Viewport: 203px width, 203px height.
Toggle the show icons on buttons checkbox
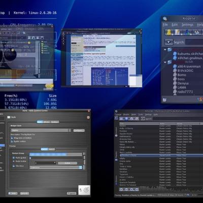click(21, 138)
